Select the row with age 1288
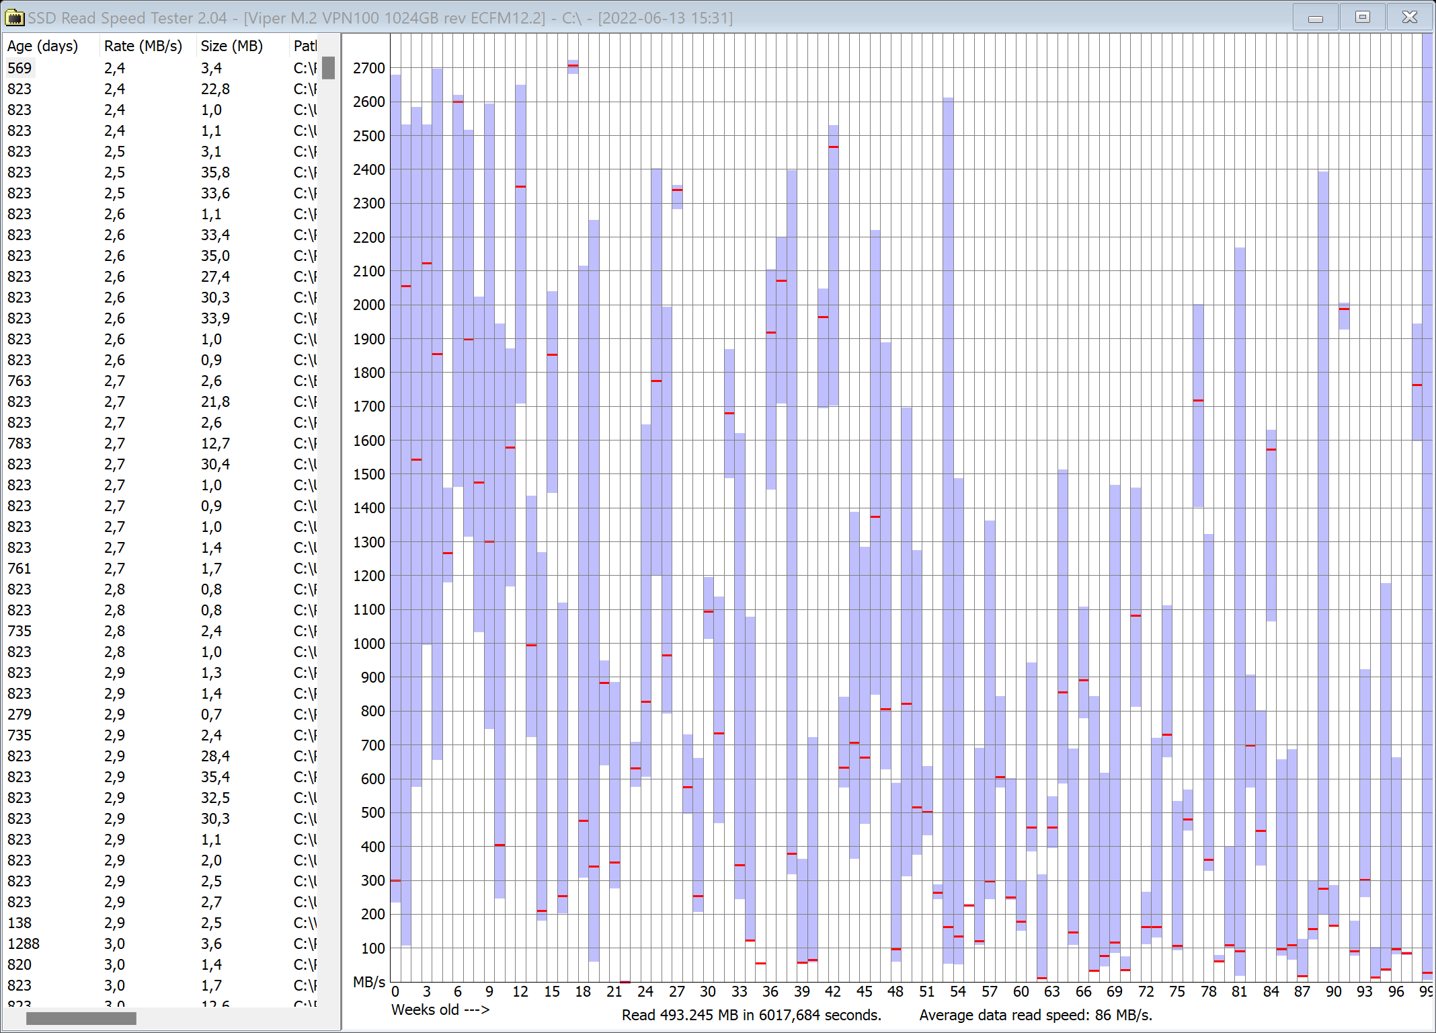This screenshot has height=1033, width=1436. 24,944
